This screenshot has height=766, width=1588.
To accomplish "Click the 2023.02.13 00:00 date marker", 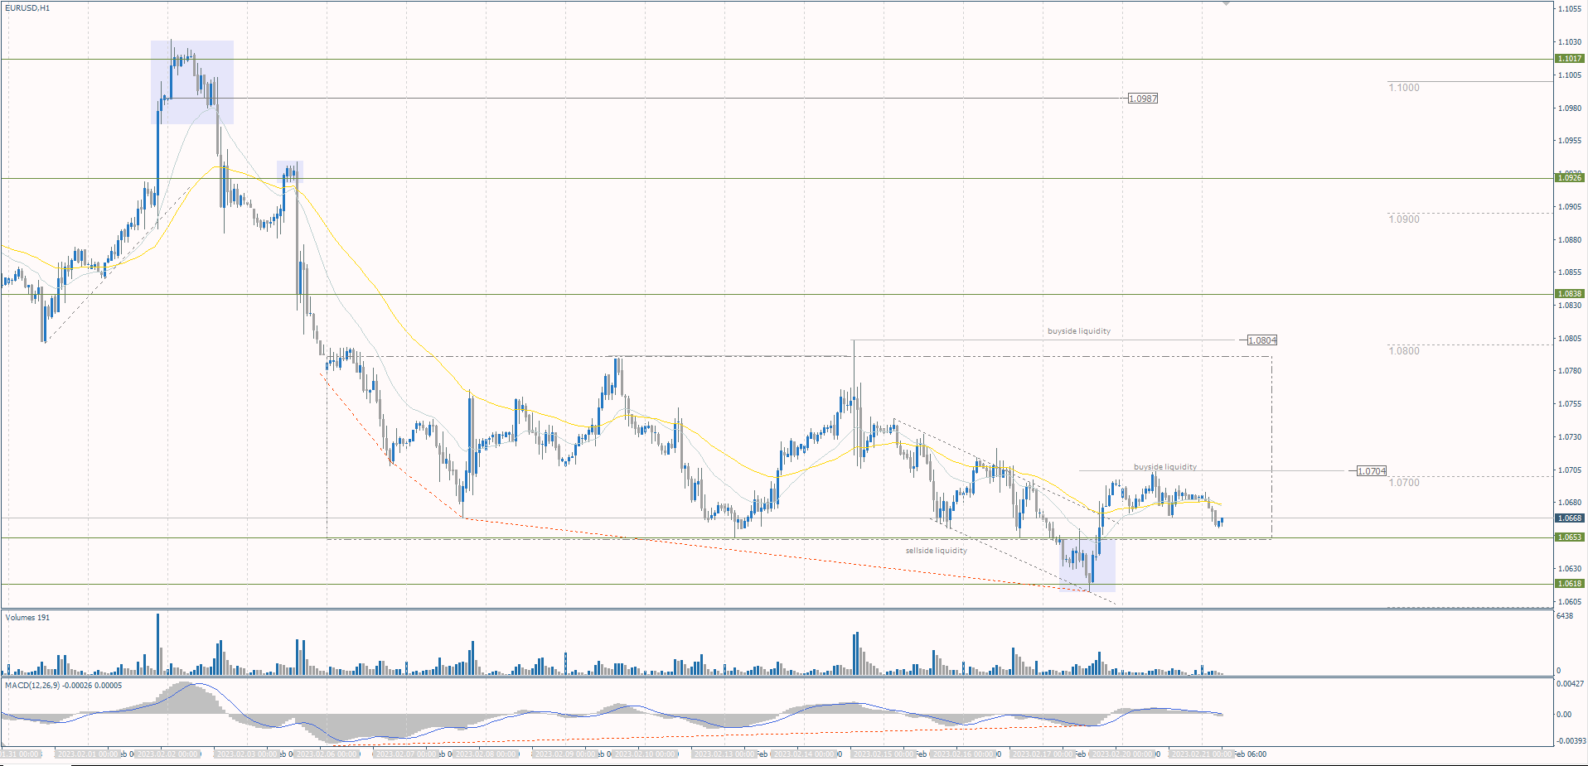I will [x=724, y=754].
